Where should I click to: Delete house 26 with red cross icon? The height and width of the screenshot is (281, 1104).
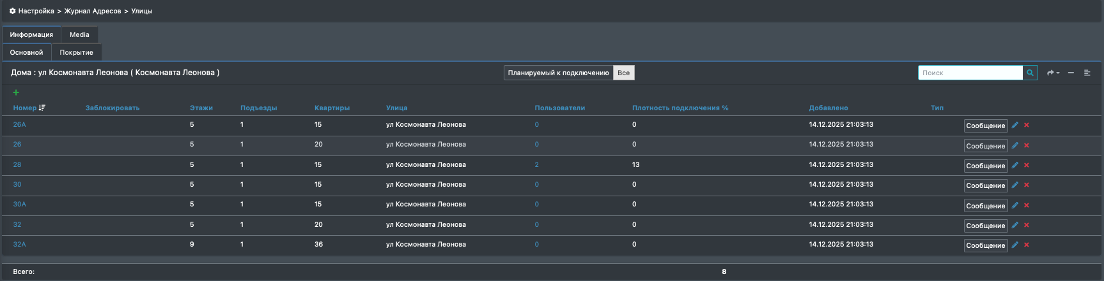1027,145
